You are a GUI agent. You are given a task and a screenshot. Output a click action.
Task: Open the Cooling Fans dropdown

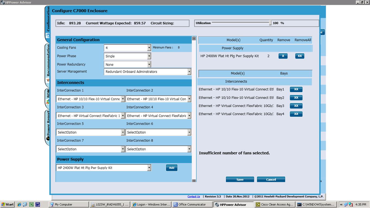click(149, 48)
